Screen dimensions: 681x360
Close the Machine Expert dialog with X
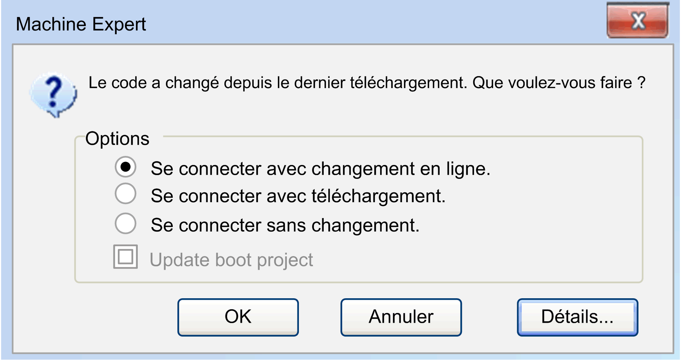[638, 21]
